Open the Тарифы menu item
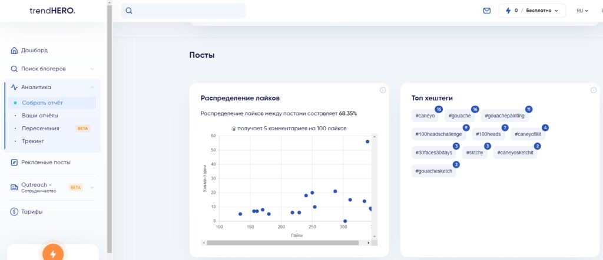Viewport: 603px width, 260px height. click(x=32, y=212)
